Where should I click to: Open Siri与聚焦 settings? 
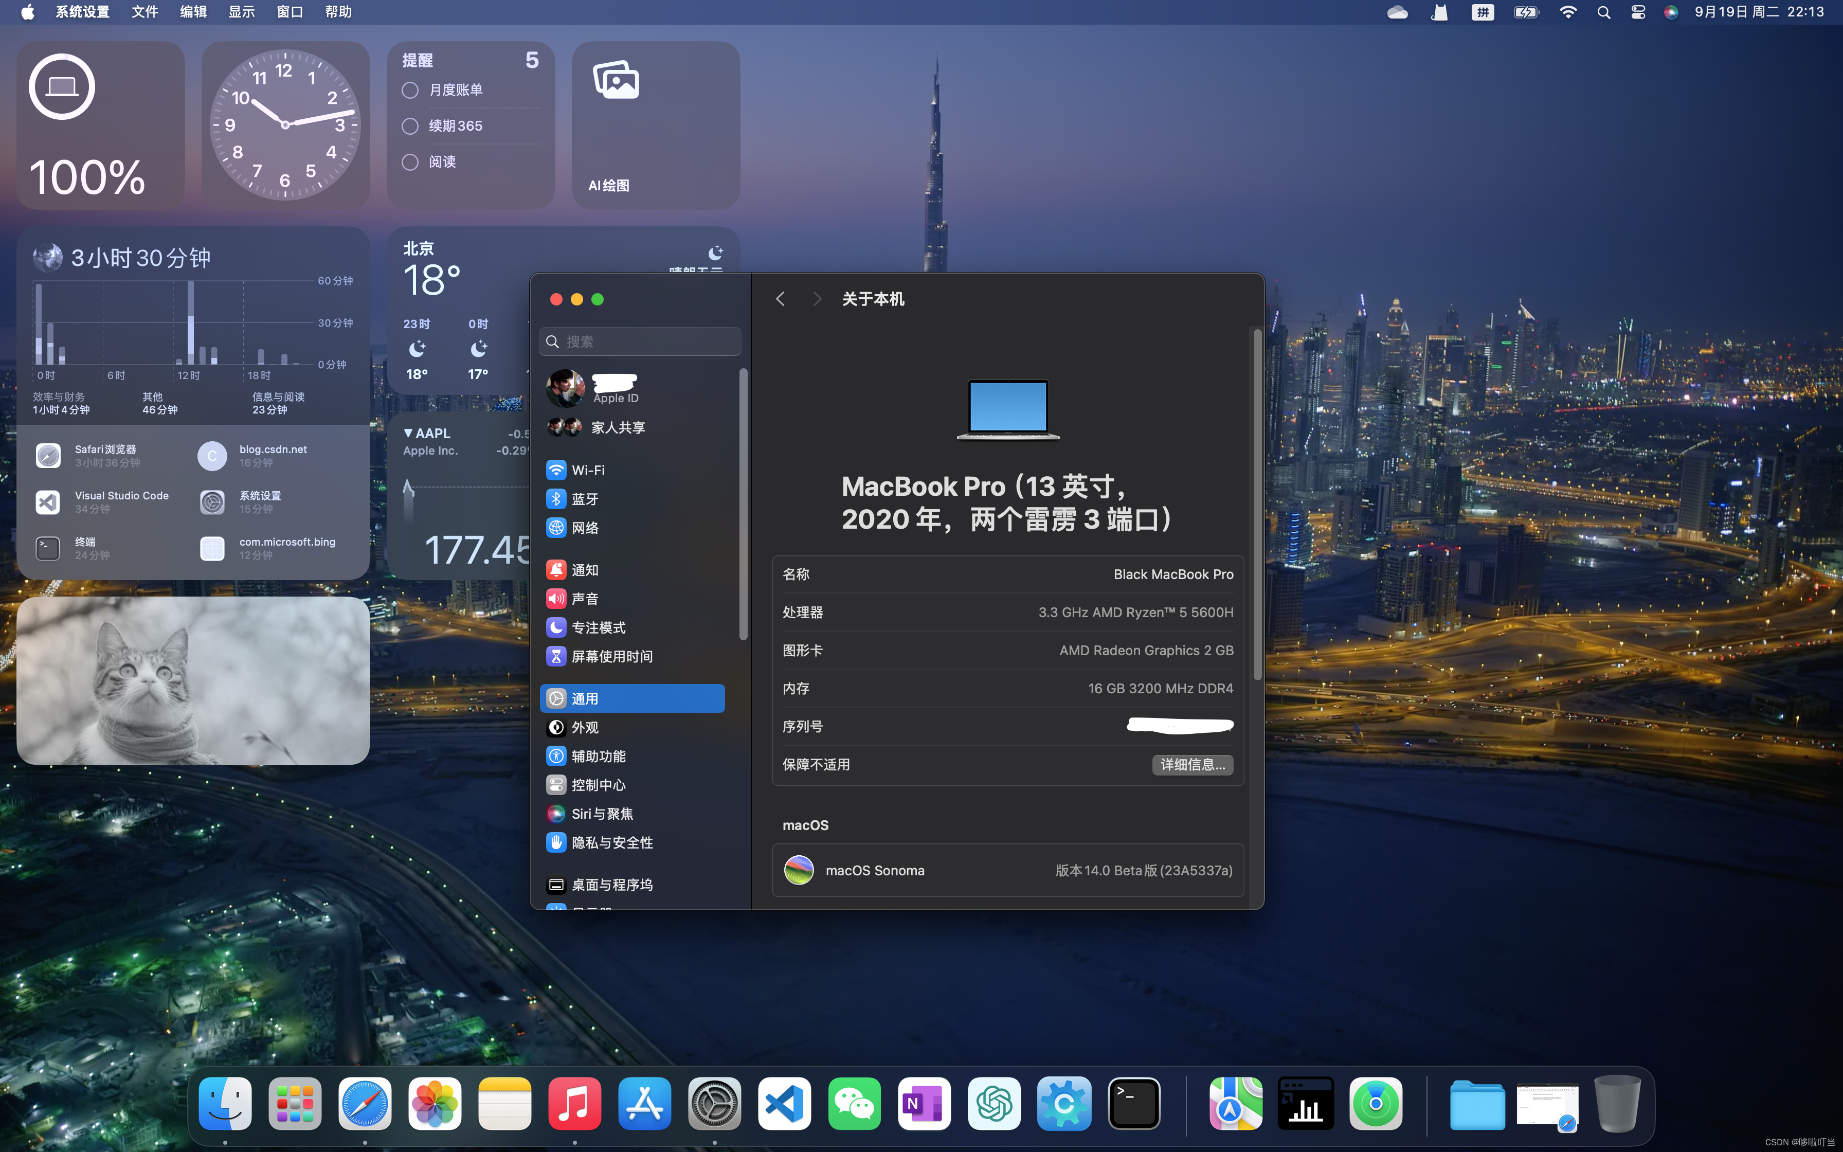coord(632,815)
